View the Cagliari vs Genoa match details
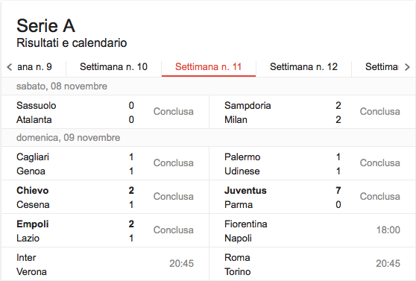Viewport: 416px width, 281px height. [x=105, y=163]
